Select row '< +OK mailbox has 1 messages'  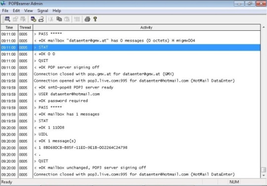[131, 114]
